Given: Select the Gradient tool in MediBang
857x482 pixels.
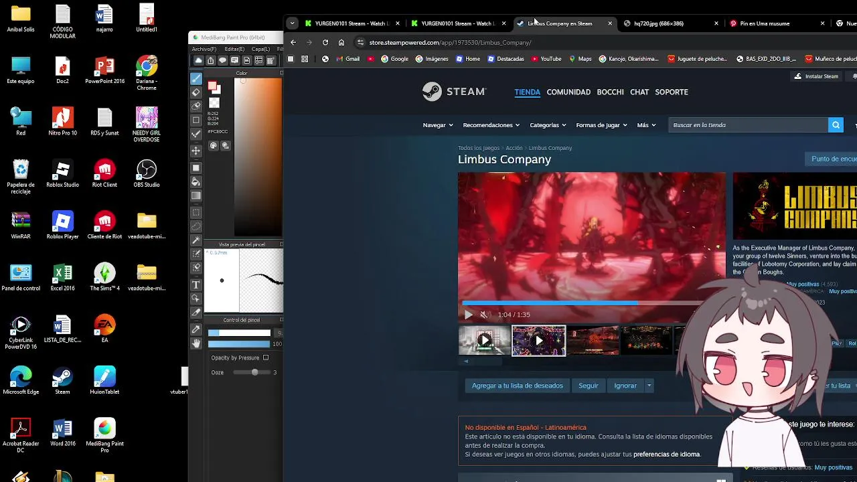Looking at the screenshot, I should pyautogui.click(x=196, y=196).
